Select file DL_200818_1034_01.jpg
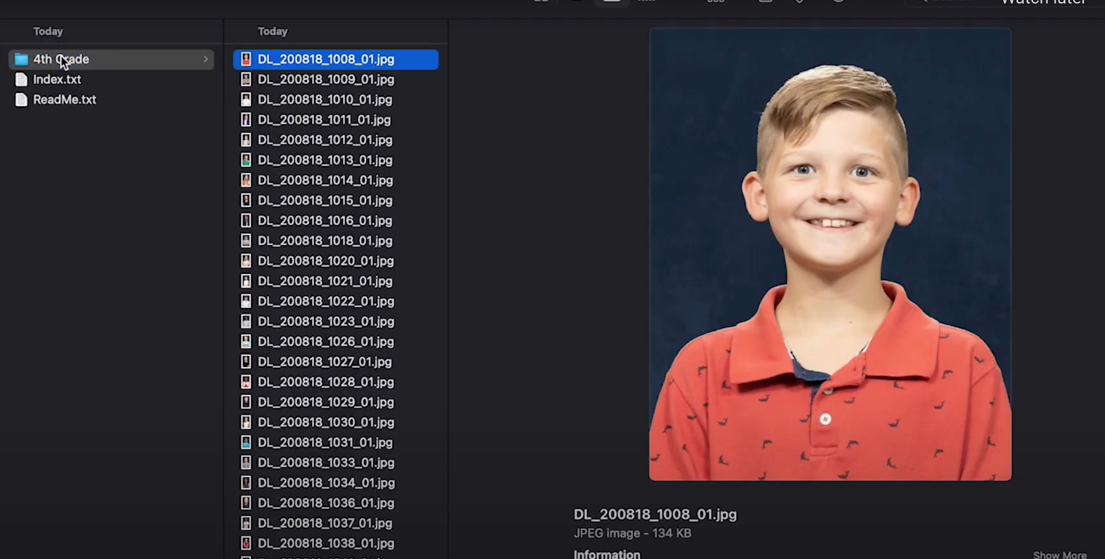Screen dimensions: 1105x559 326,483
